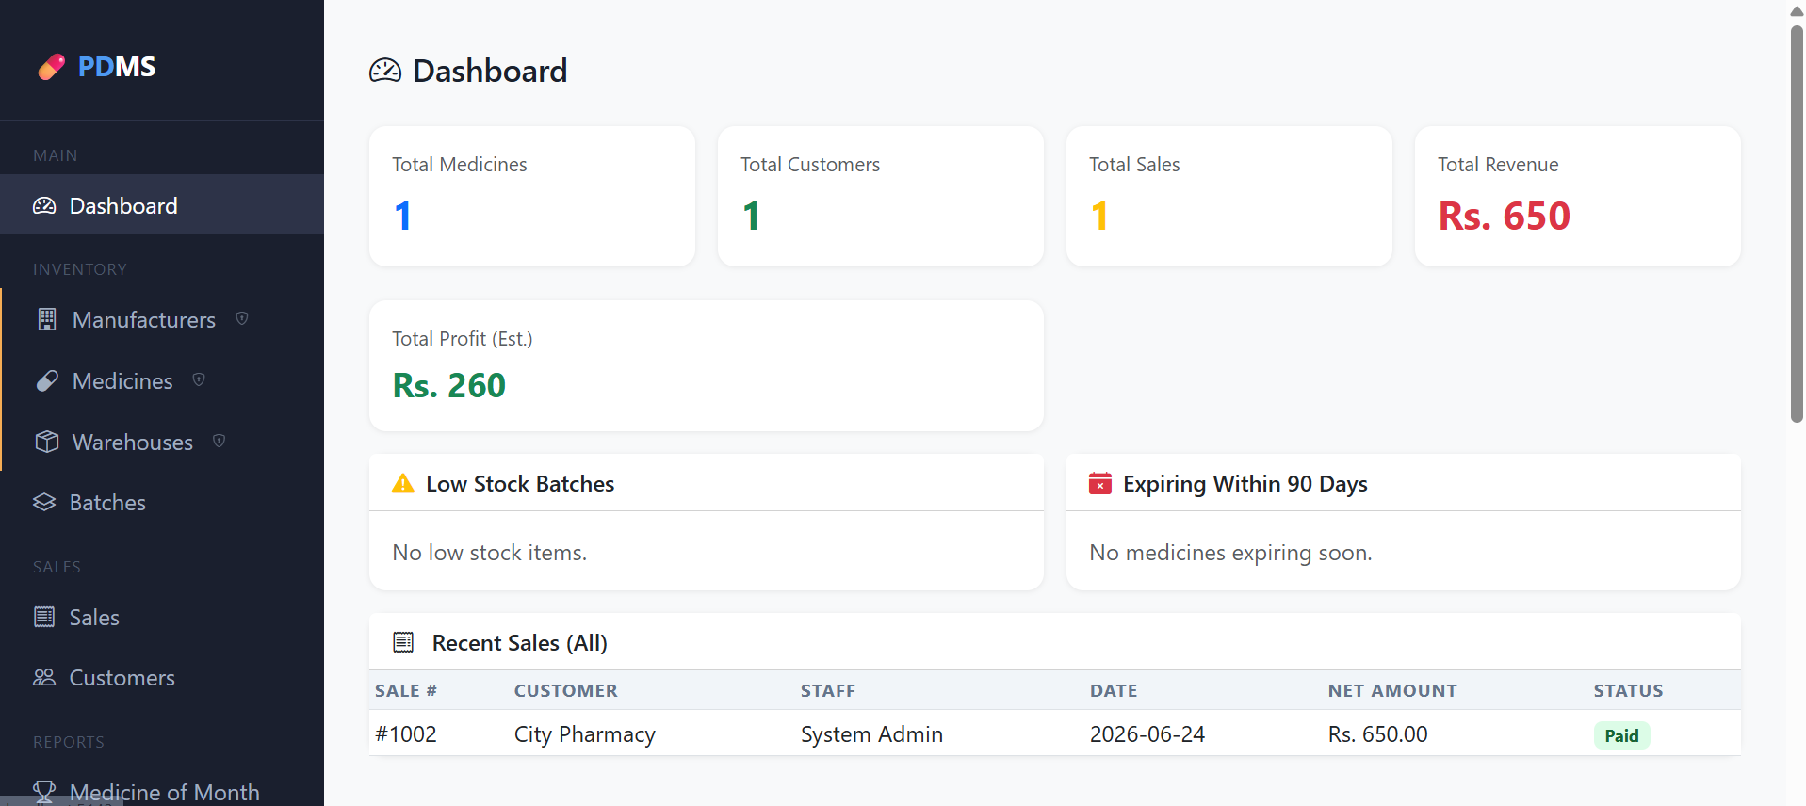Viewport: 1806px width, 806px height.
Task: Open the Customers page
Action: point(122,678)
